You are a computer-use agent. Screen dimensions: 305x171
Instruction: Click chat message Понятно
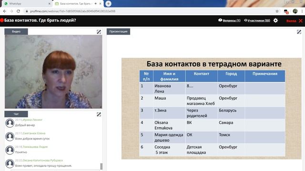(21, 152)
